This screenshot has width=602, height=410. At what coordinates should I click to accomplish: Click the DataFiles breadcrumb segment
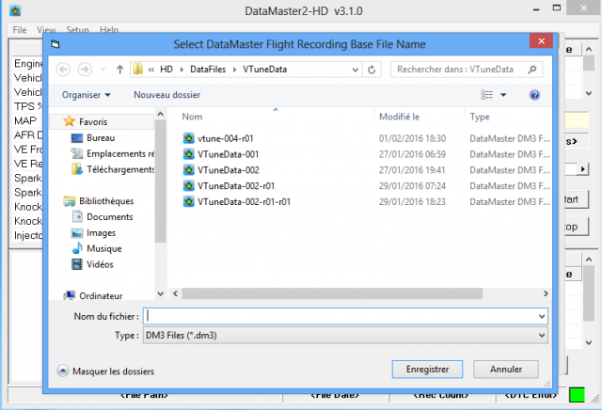[x=208, y=70]
